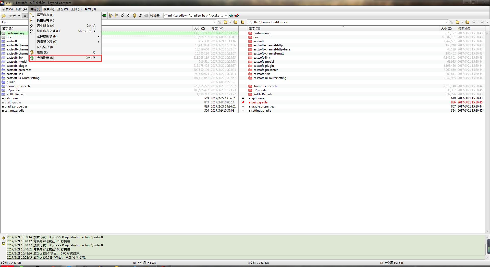This screenshot has width=490, height=267.
Task: Open the 会话 dropdown arrow
Action: point(19,16)
